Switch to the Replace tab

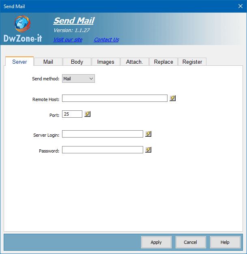163,62
